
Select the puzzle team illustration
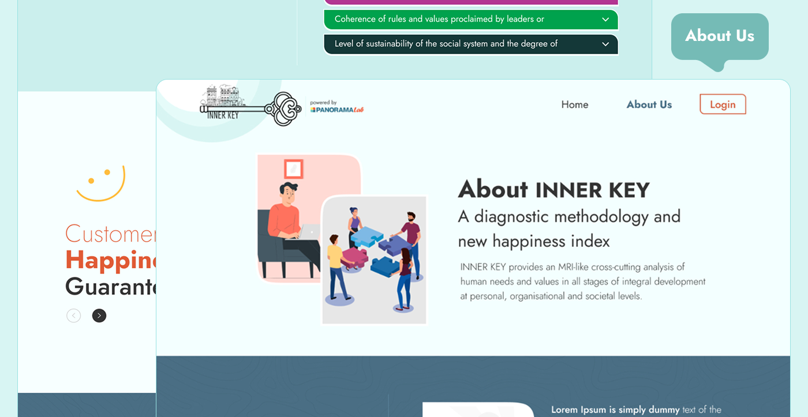pos(374,260)
